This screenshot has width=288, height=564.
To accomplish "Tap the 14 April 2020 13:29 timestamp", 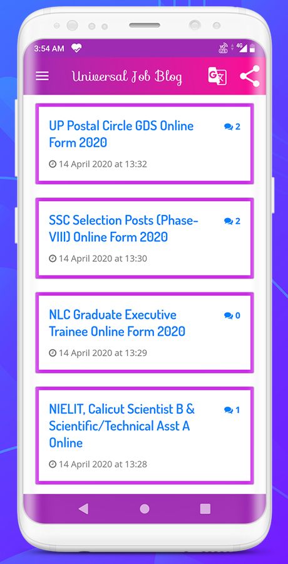I will point(98,353).
